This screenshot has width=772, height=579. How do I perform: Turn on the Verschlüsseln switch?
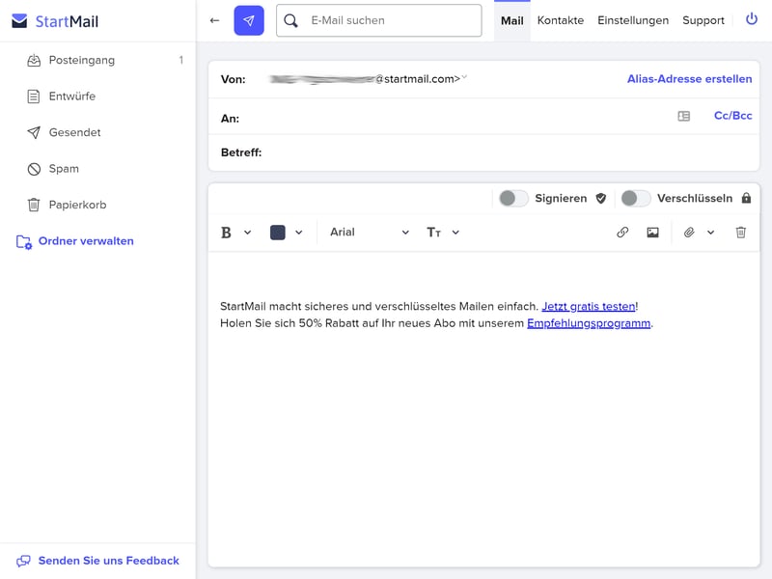[x=635, y=198]
